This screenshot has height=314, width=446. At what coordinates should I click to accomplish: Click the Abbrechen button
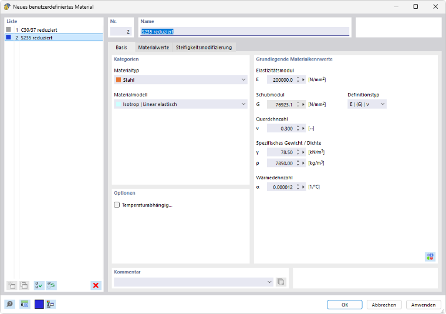[x=384, y=305]
